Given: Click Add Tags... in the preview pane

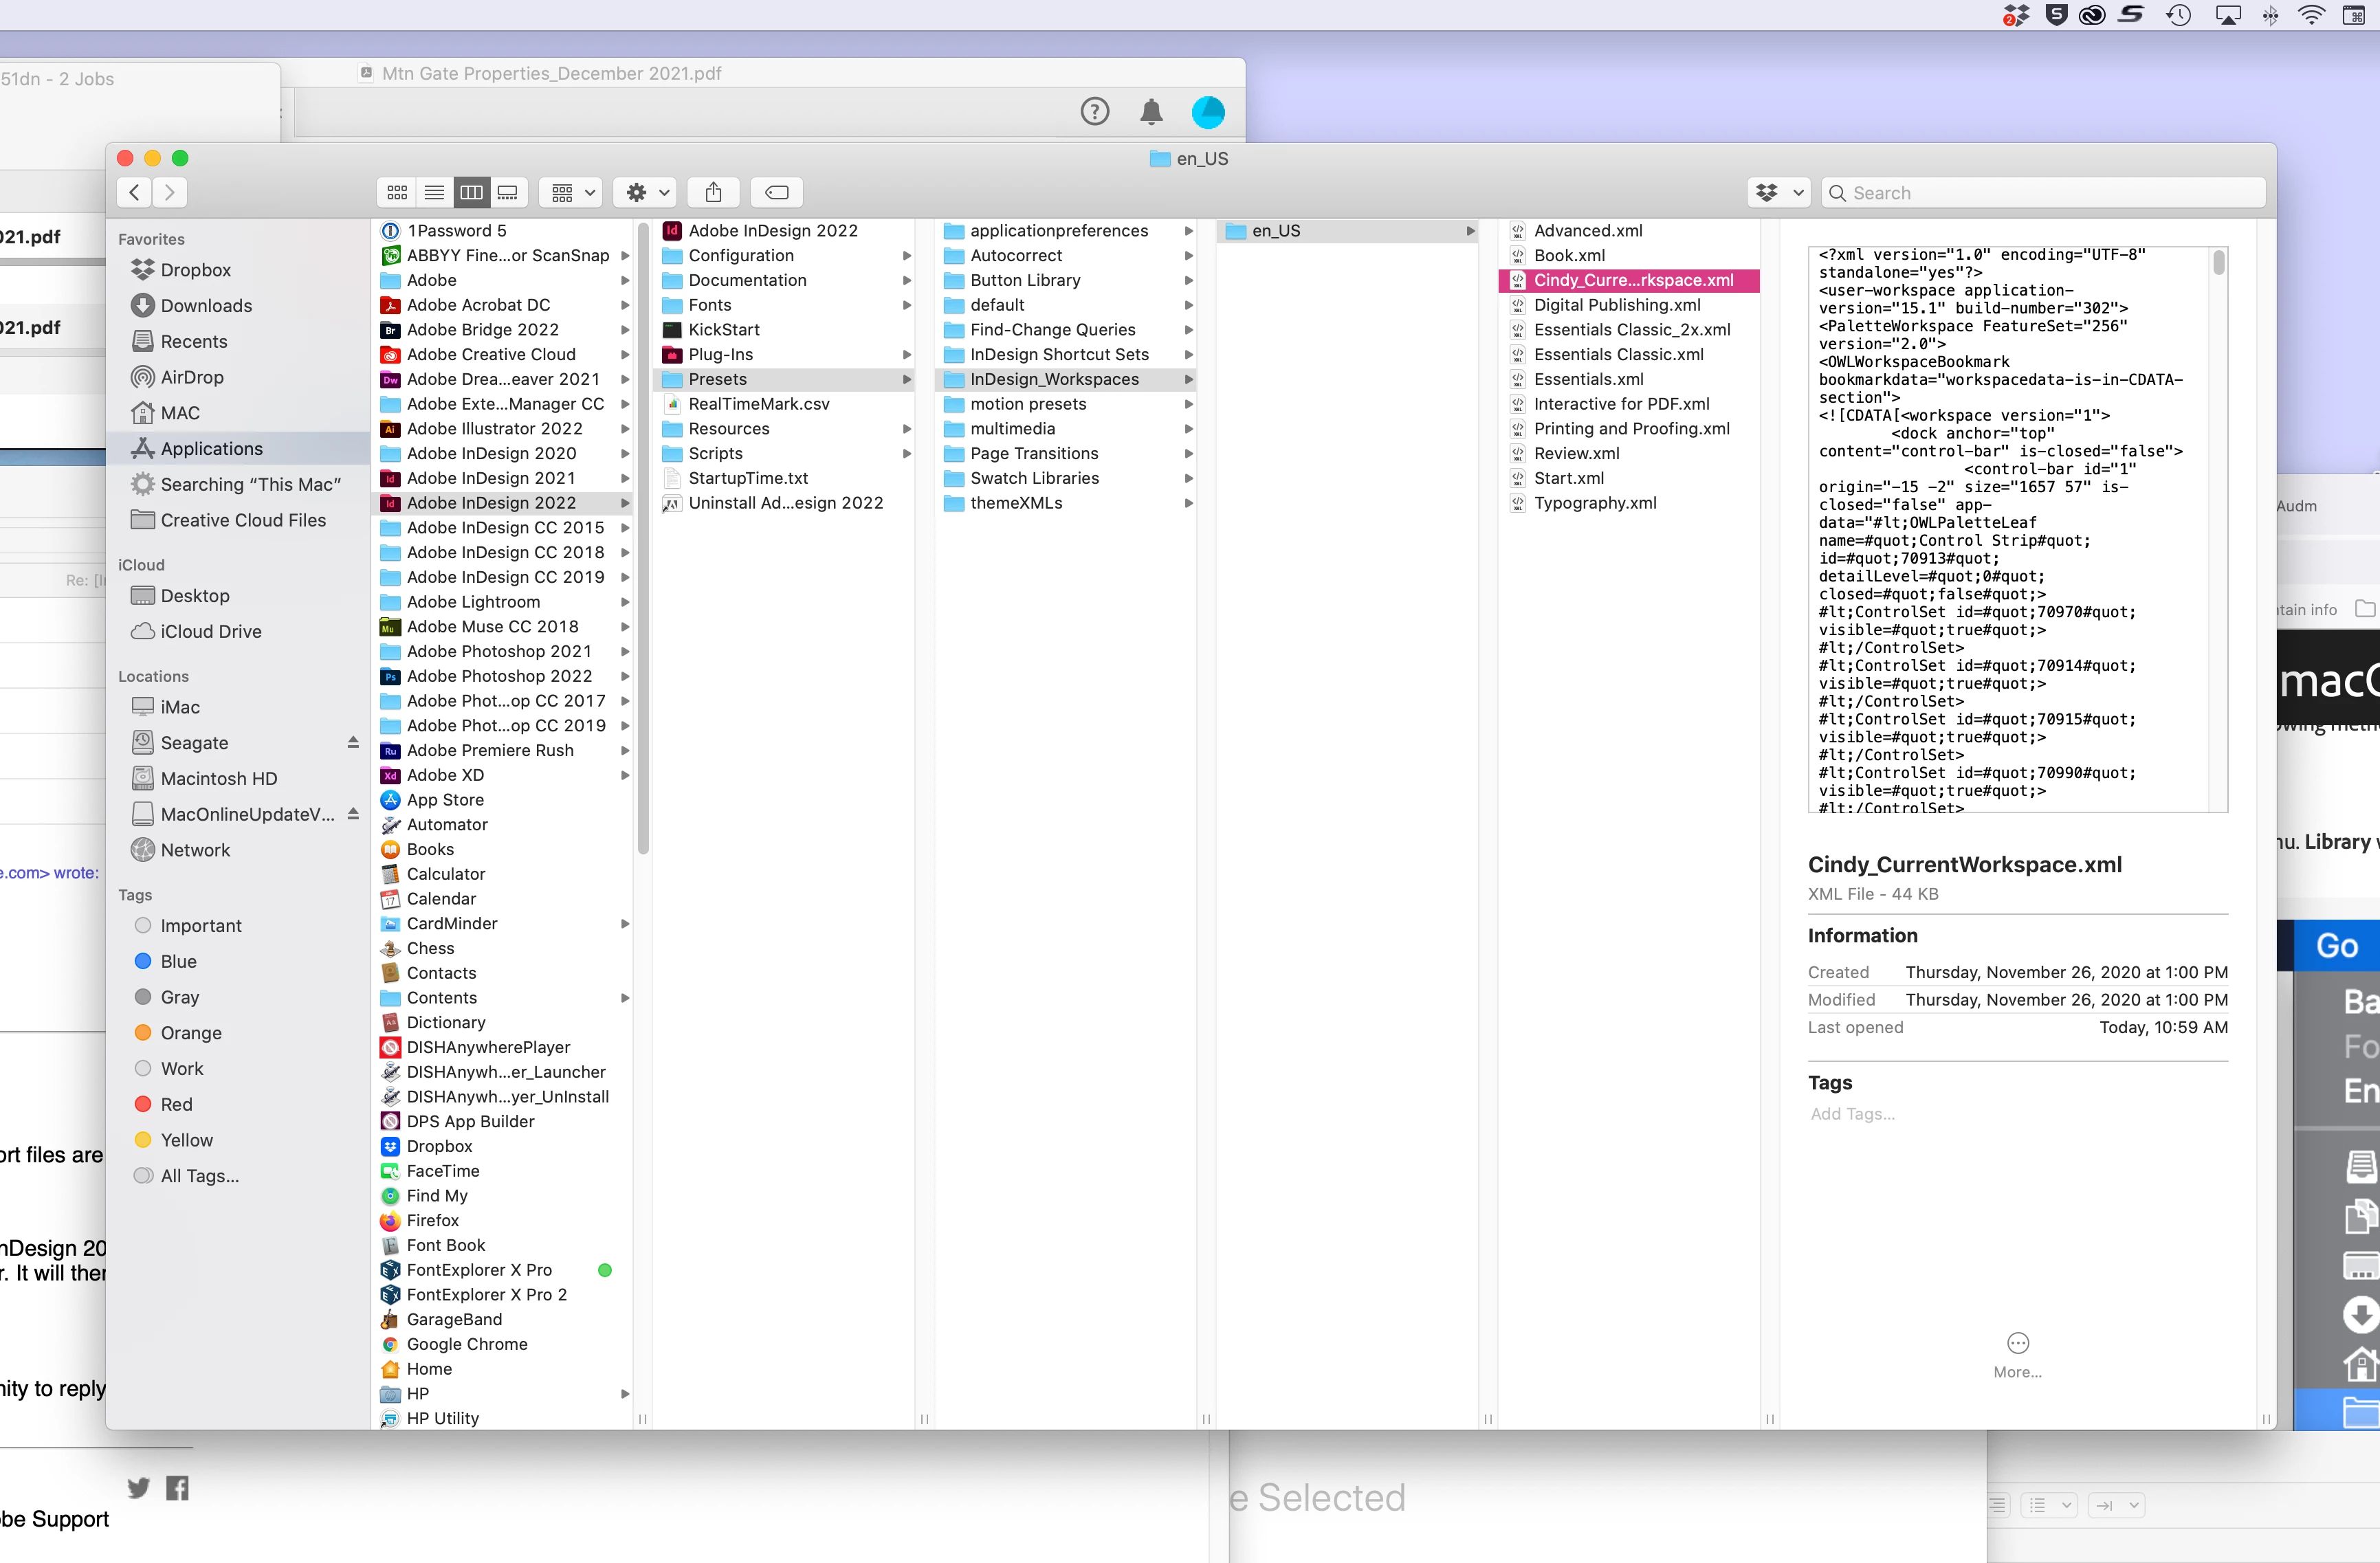Looking at the screenshot, I should click(x=1852, y=1113).
